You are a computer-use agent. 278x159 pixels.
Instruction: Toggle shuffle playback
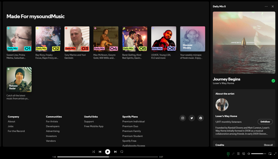tap(93, 152)
